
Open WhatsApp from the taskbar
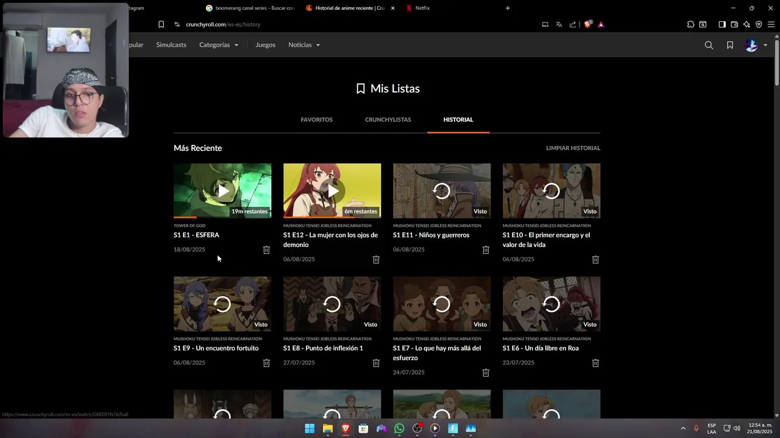click(x=399, y=428)
